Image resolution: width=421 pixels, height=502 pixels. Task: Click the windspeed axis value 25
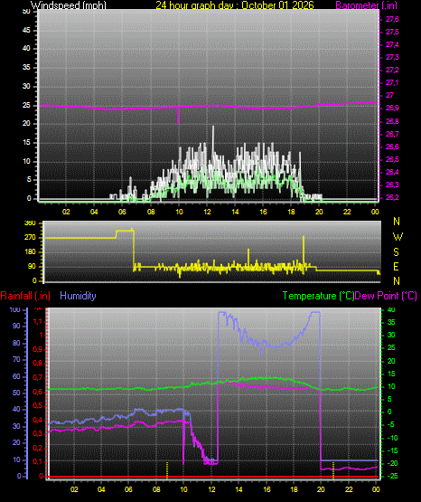[x=26, y=105]
